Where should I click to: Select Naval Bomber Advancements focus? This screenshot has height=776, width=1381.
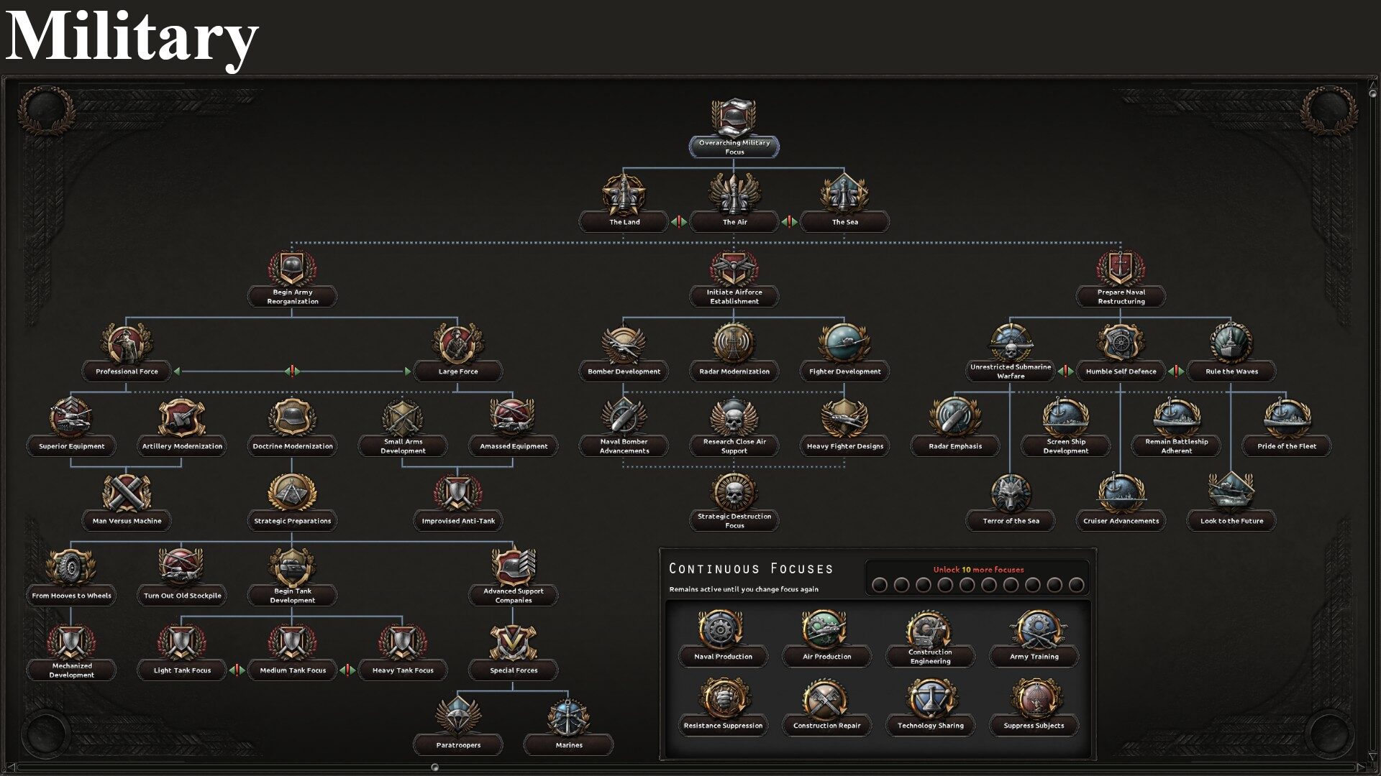tap(624, 428)
